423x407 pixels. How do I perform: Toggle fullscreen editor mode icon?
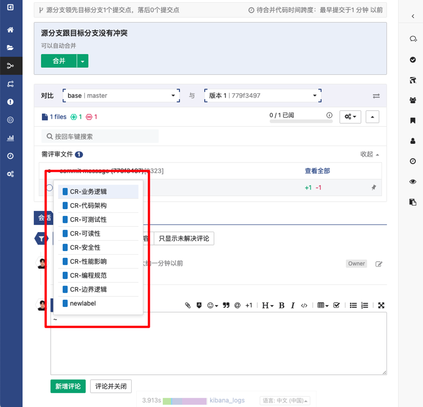click(382, 305)
